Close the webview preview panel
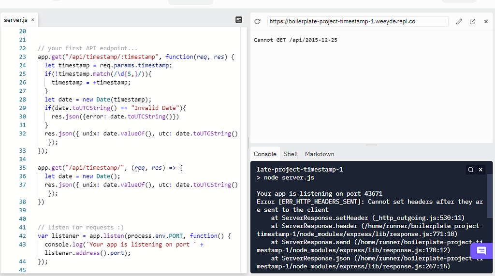The height and width of the screenshot is (276, 495). coord(486,21)
